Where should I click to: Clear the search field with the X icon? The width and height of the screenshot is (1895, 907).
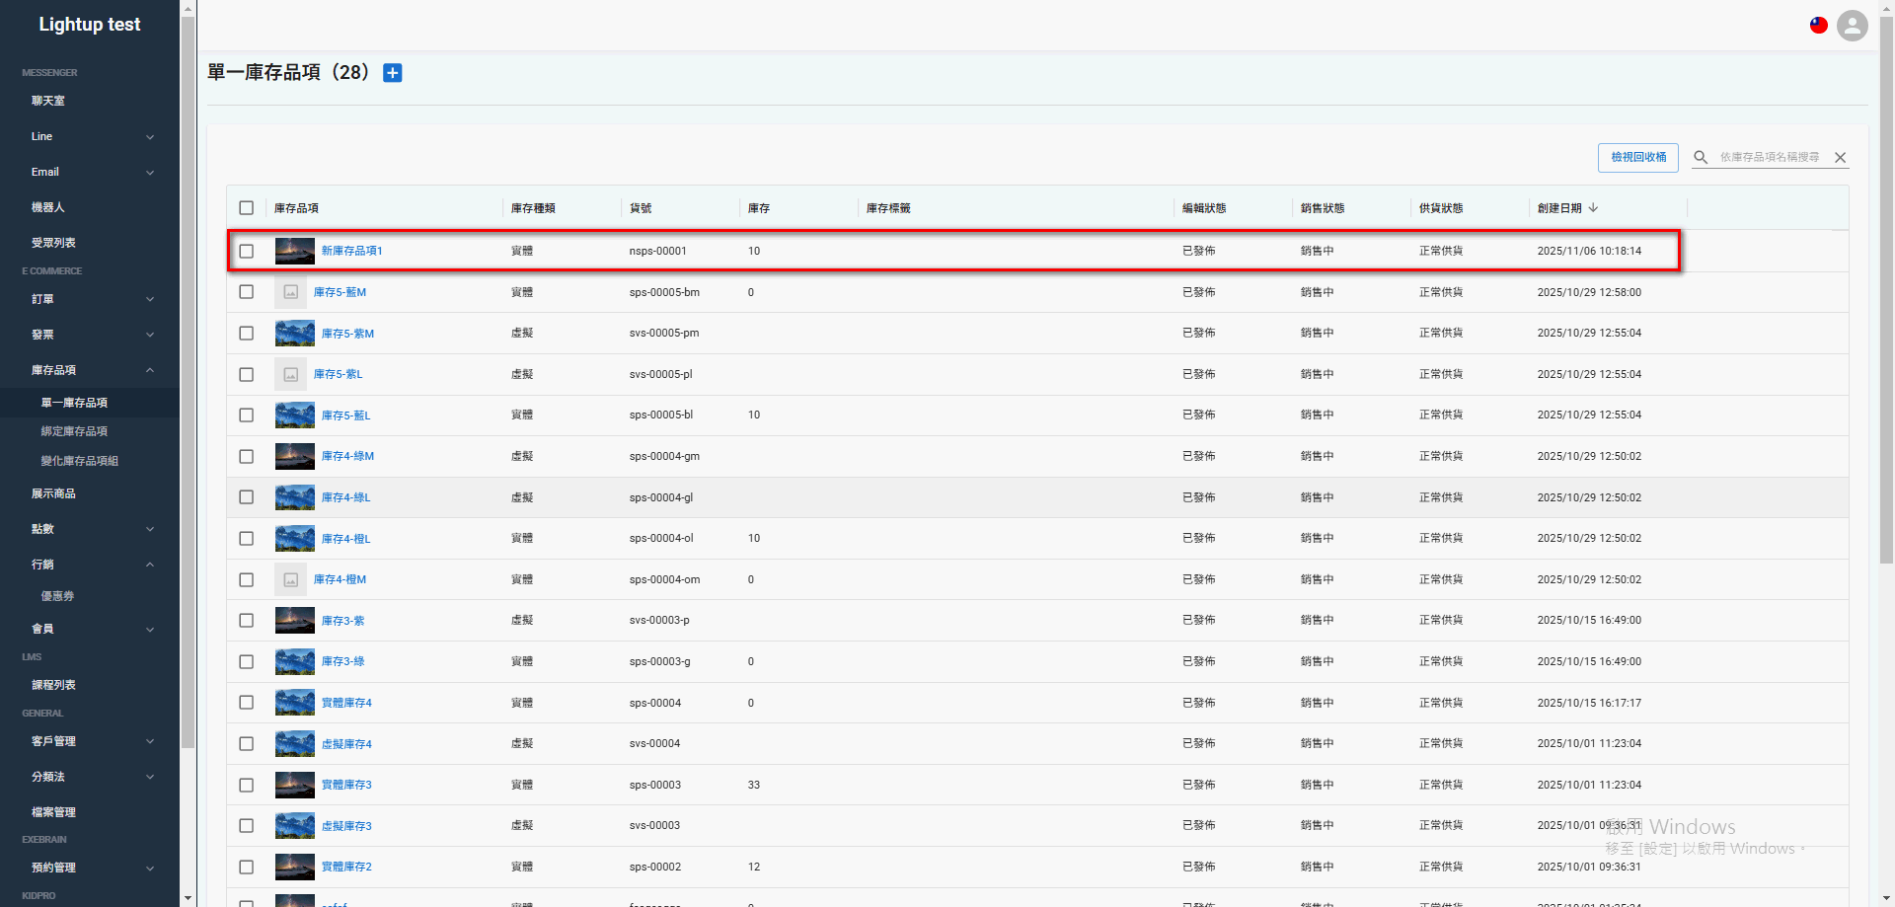[x=1840, y=157]
